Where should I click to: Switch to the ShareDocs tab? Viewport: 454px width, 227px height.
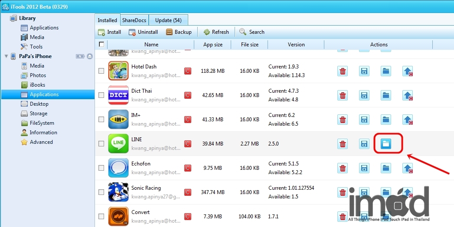134,20
